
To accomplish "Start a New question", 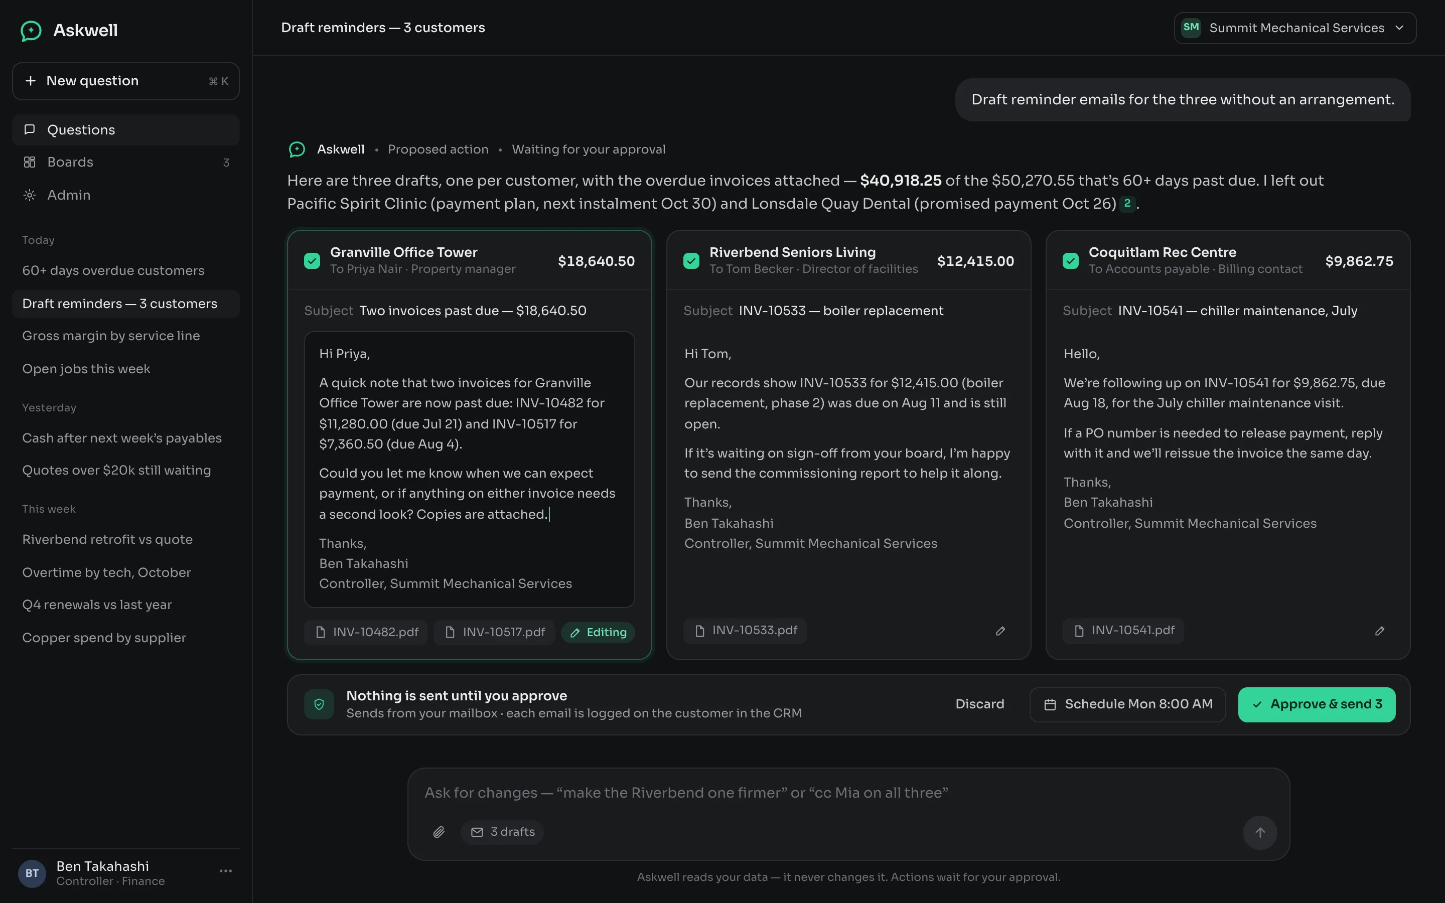I will click(x=126, y=81).
